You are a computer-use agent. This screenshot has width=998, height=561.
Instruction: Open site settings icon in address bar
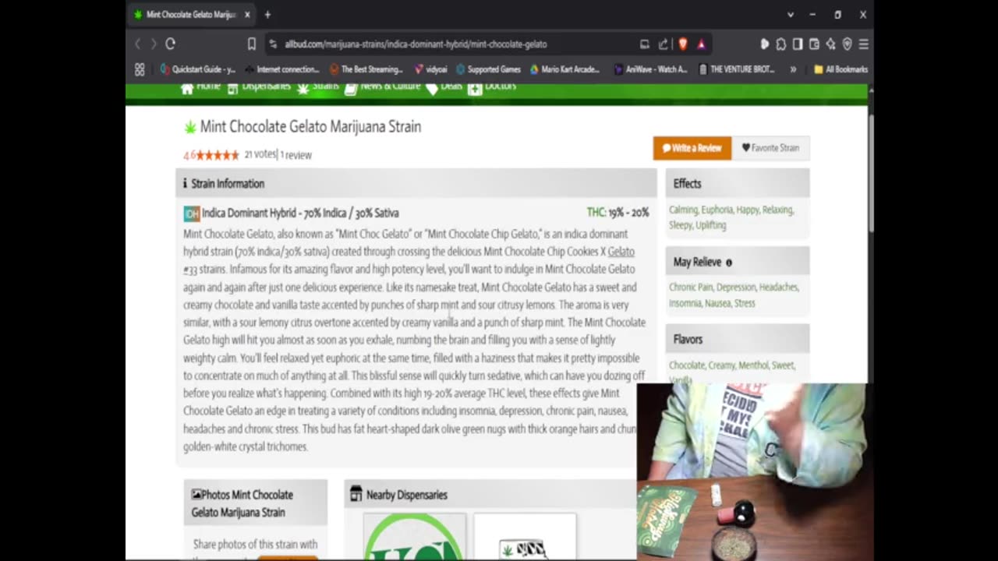pos(273,44)
